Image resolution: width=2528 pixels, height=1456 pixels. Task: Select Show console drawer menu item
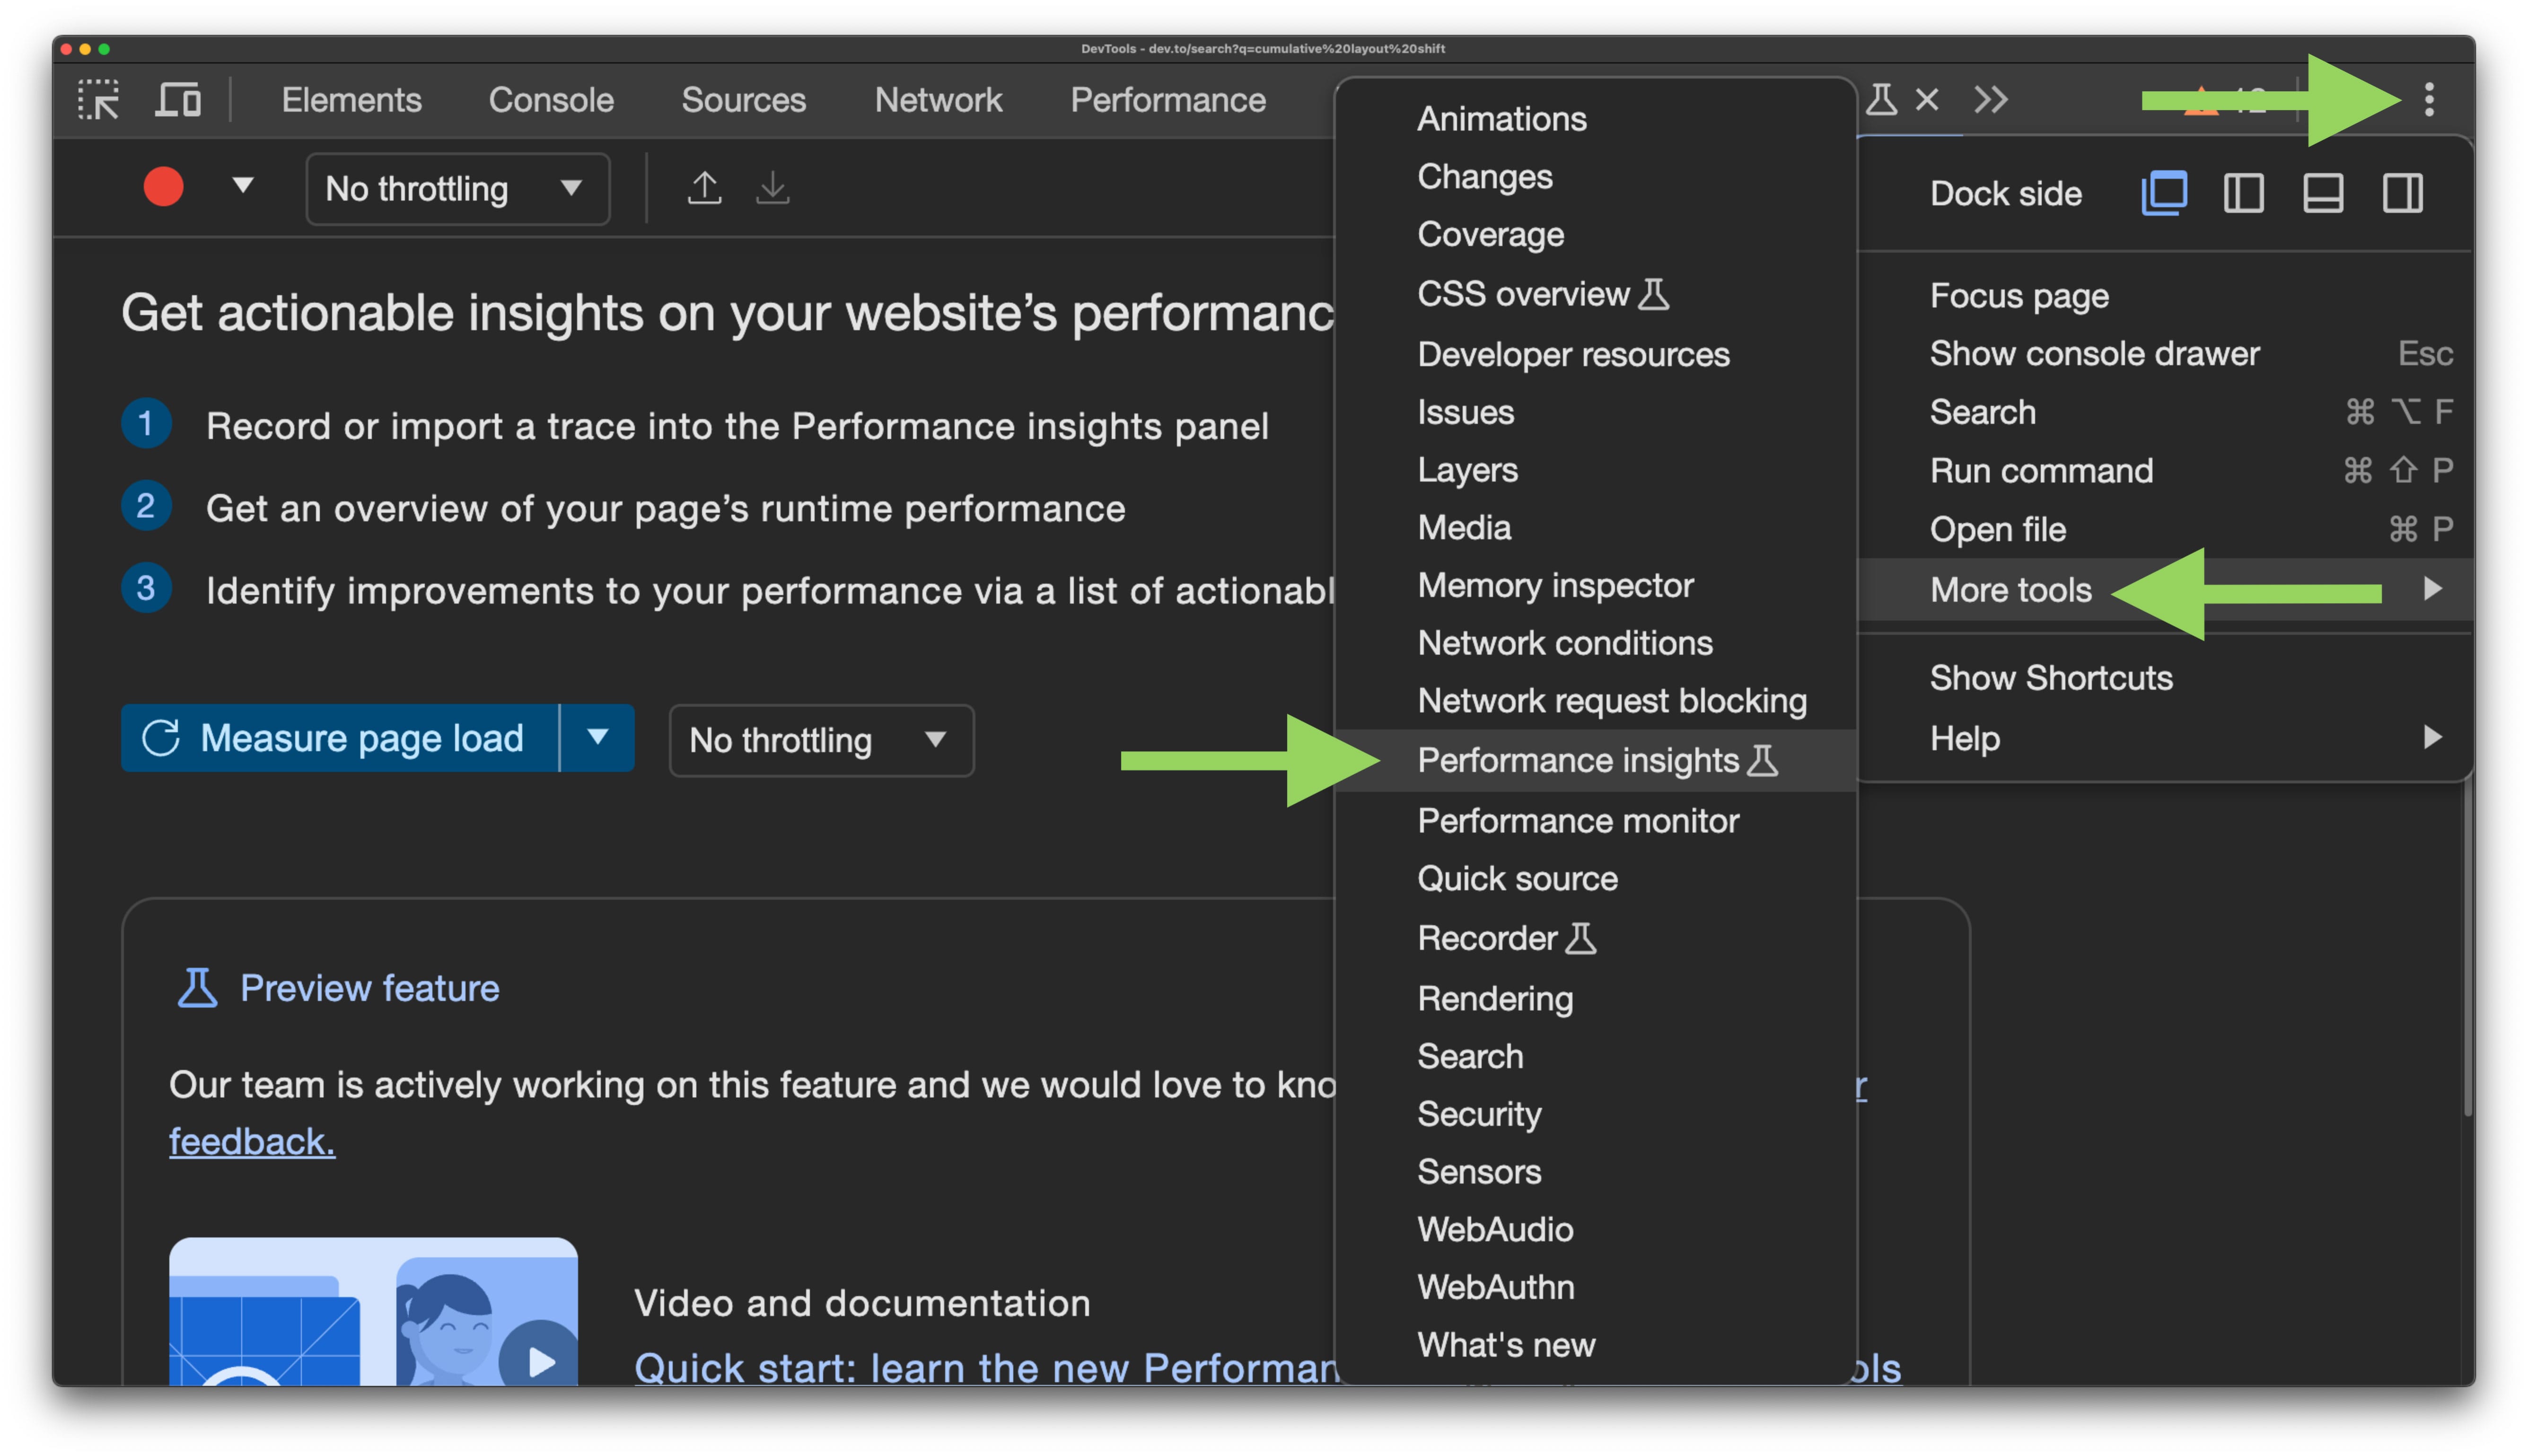point(2165,354)
